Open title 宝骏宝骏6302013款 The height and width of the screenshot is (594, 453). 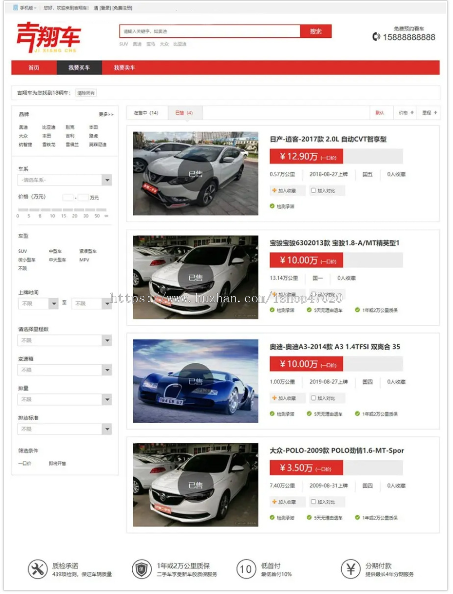pyautogui.click(x=334, y=243)
